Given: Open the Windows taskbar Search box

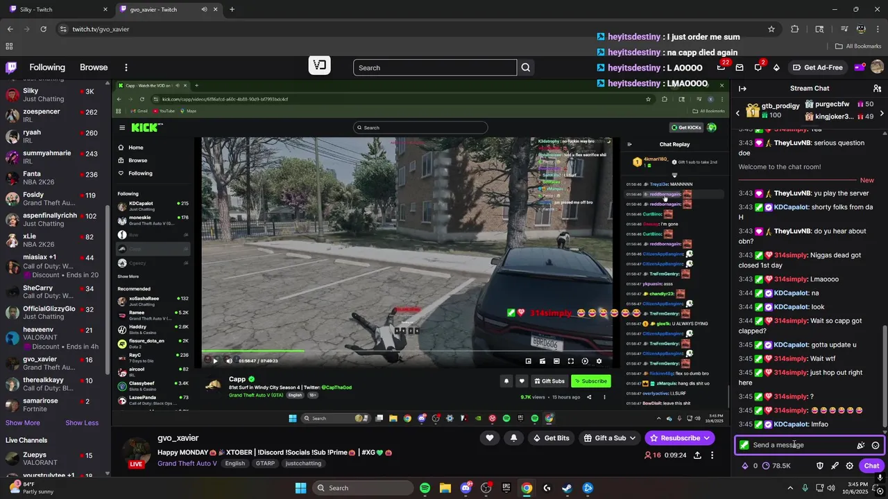Looking at the screenshot, I should [x=364, y=488].
